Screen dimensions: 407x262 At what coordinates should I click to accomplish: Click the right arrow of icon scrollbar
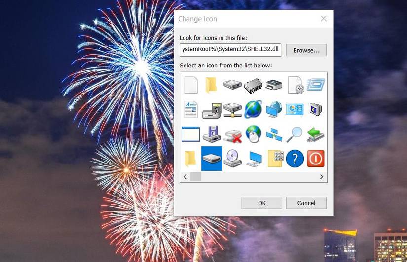point(322,177)
